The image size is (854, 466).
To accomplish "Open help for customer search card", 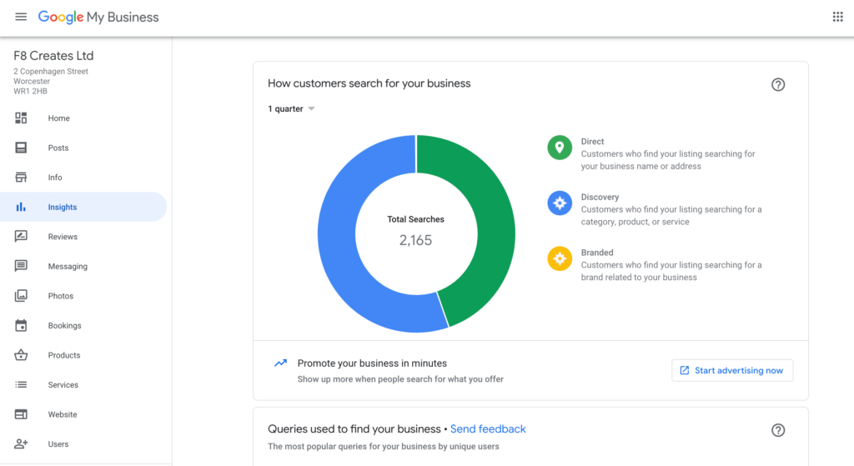I will pyautogui.click(x=778, y=84).
